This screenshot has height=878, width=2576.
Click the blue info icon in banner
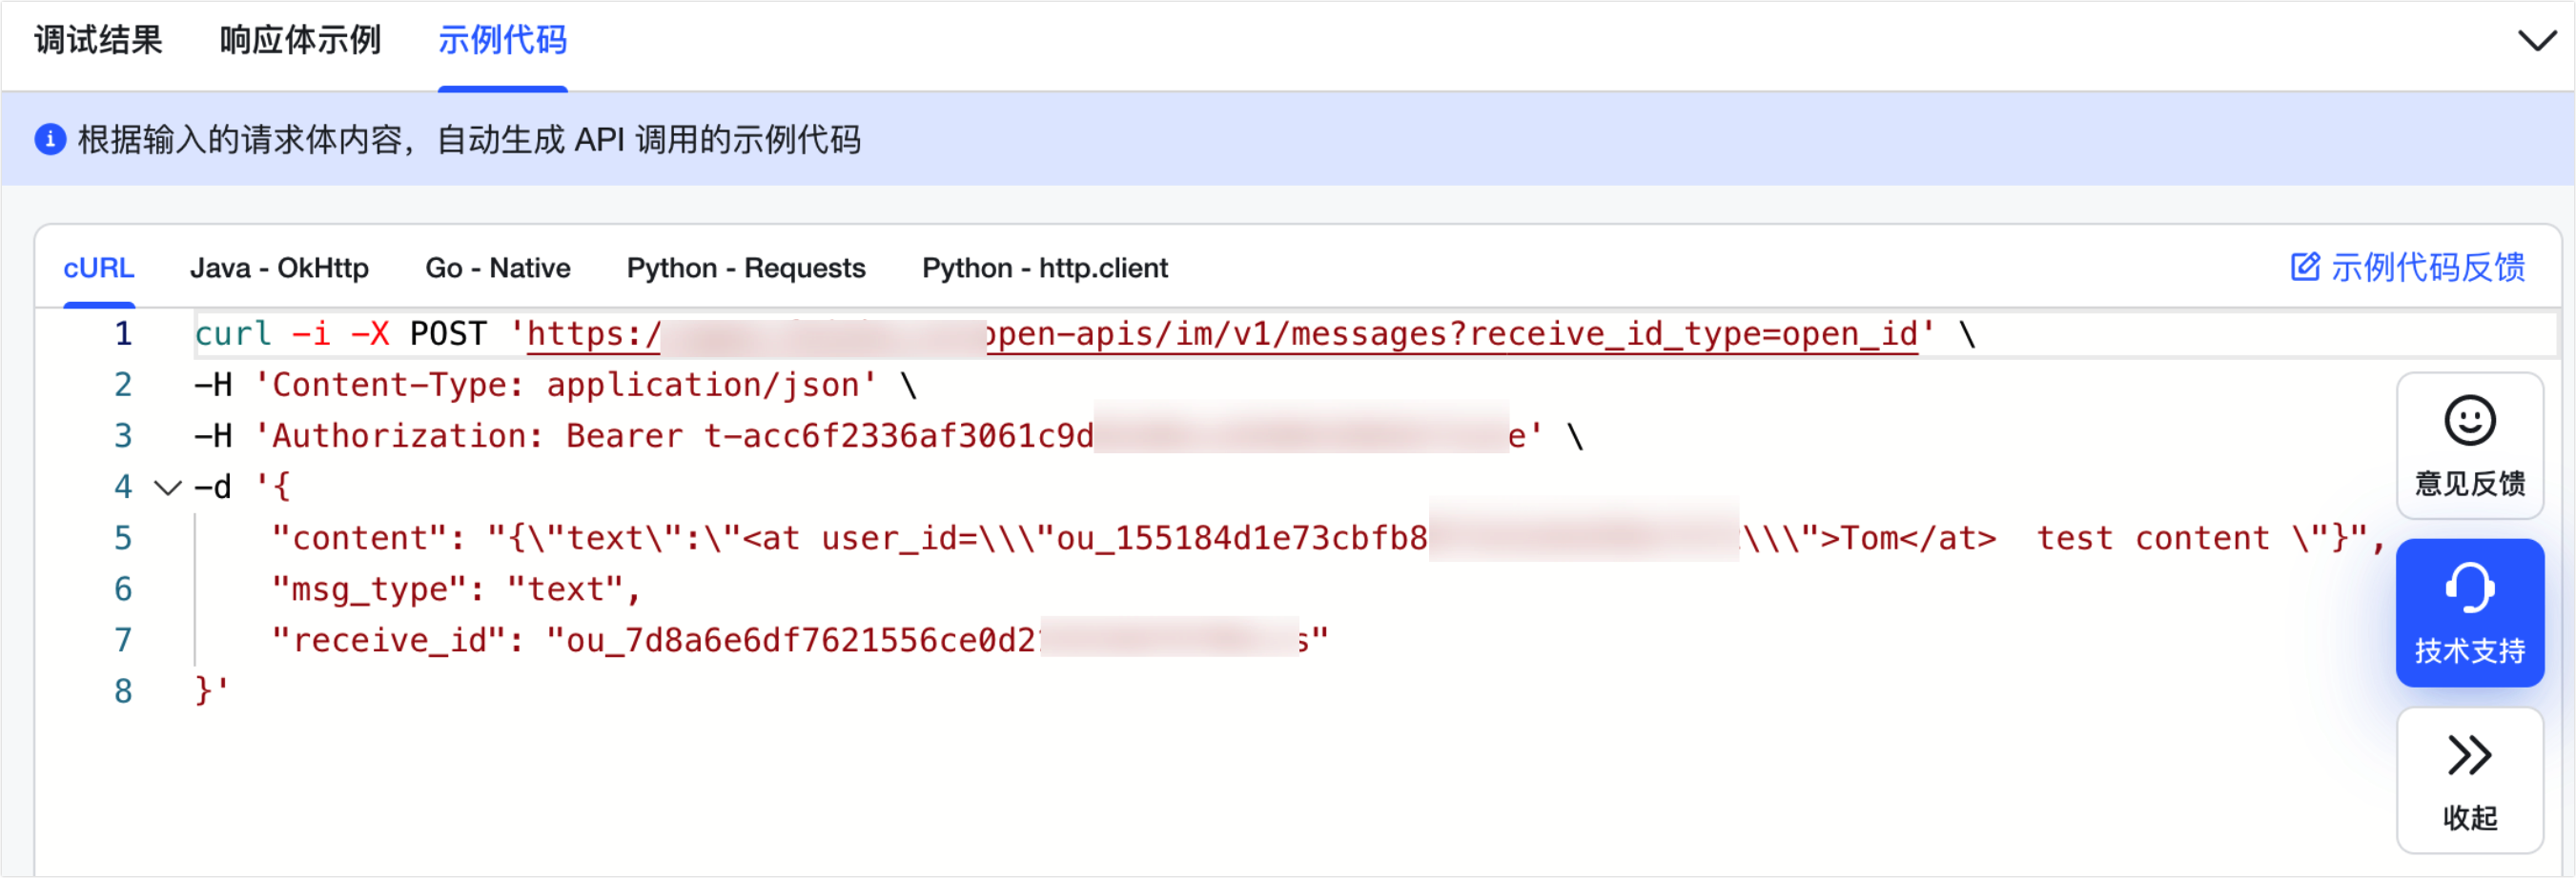pyautogui.click(x=50, y=139)
